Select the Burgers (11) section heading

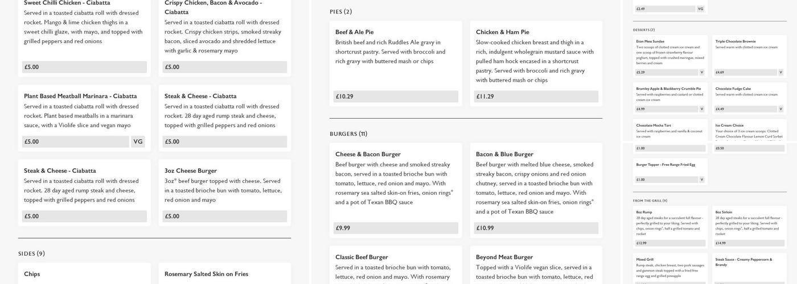[348, 134]
